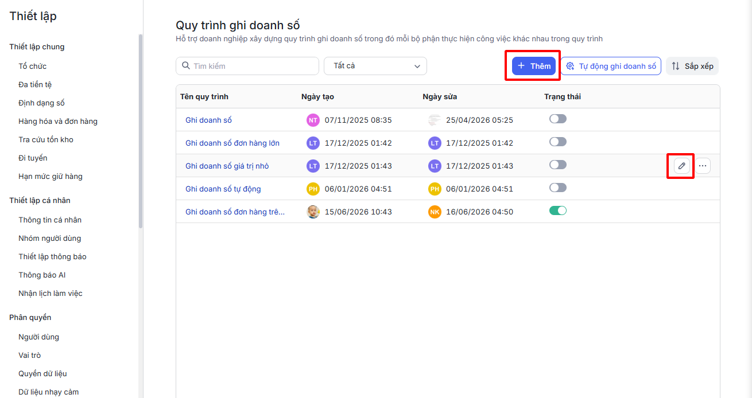
Task: Click the Trạng thái column header
Action: pos(563,96)
